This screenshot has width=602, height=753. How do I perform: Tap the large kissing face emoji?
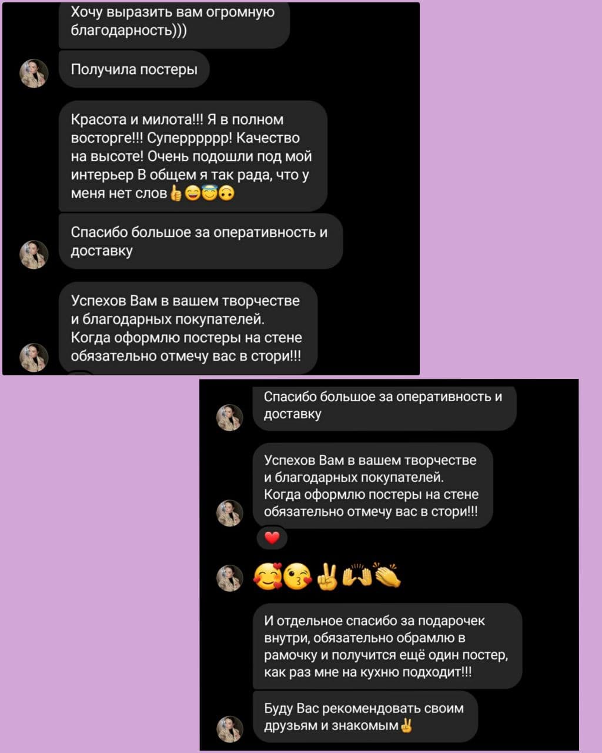[x=297, y=577]
